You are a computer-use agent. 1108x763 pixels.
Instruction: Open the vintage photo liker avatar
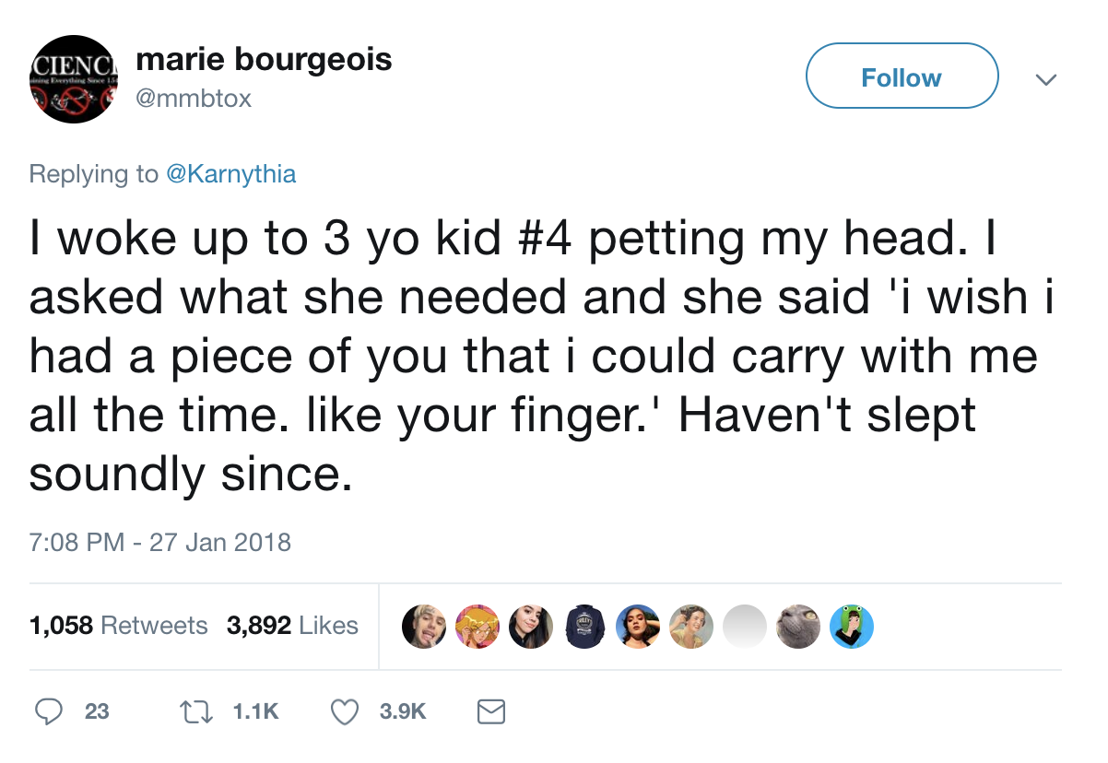tap(690, 627)
